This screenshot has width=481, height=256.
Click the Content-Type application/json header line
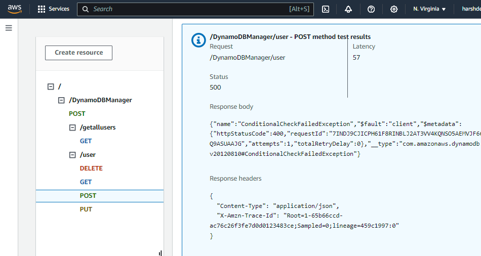click(x=277, y=206)
